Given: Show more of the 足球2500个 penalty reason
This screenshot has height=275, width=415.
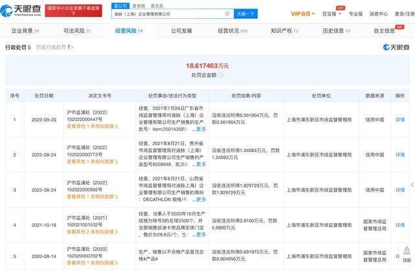Looking at the screenshot, I should [x=201, y=235].
